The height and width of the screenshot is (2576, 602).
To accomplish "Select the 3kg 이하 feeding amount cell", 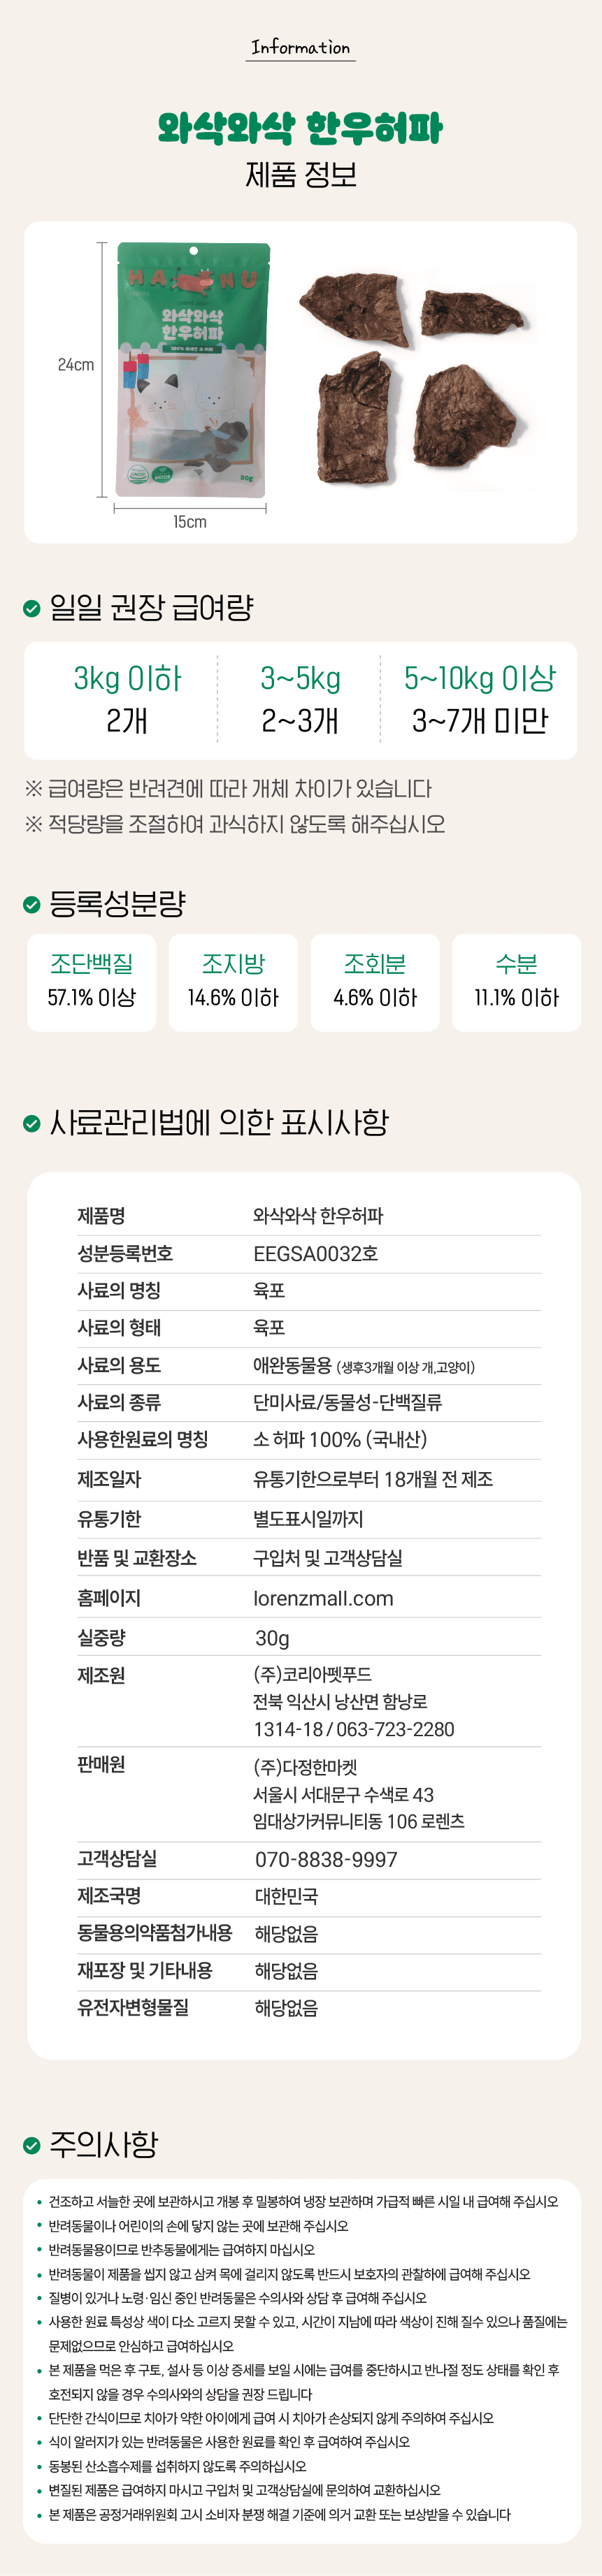I will pos(127,699).
